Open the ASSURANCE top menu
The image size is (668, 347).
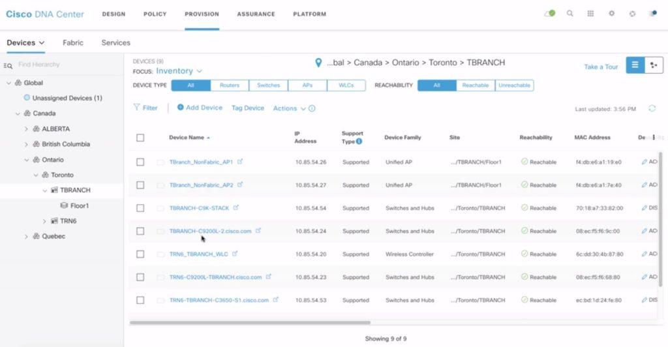point(256,14)
